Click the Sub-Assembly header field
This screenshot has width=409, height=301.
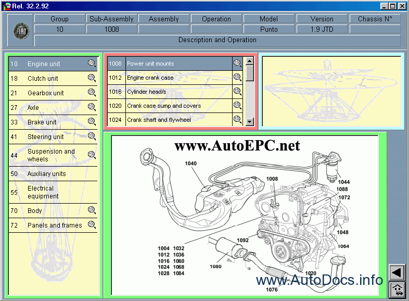click(112, 19)
